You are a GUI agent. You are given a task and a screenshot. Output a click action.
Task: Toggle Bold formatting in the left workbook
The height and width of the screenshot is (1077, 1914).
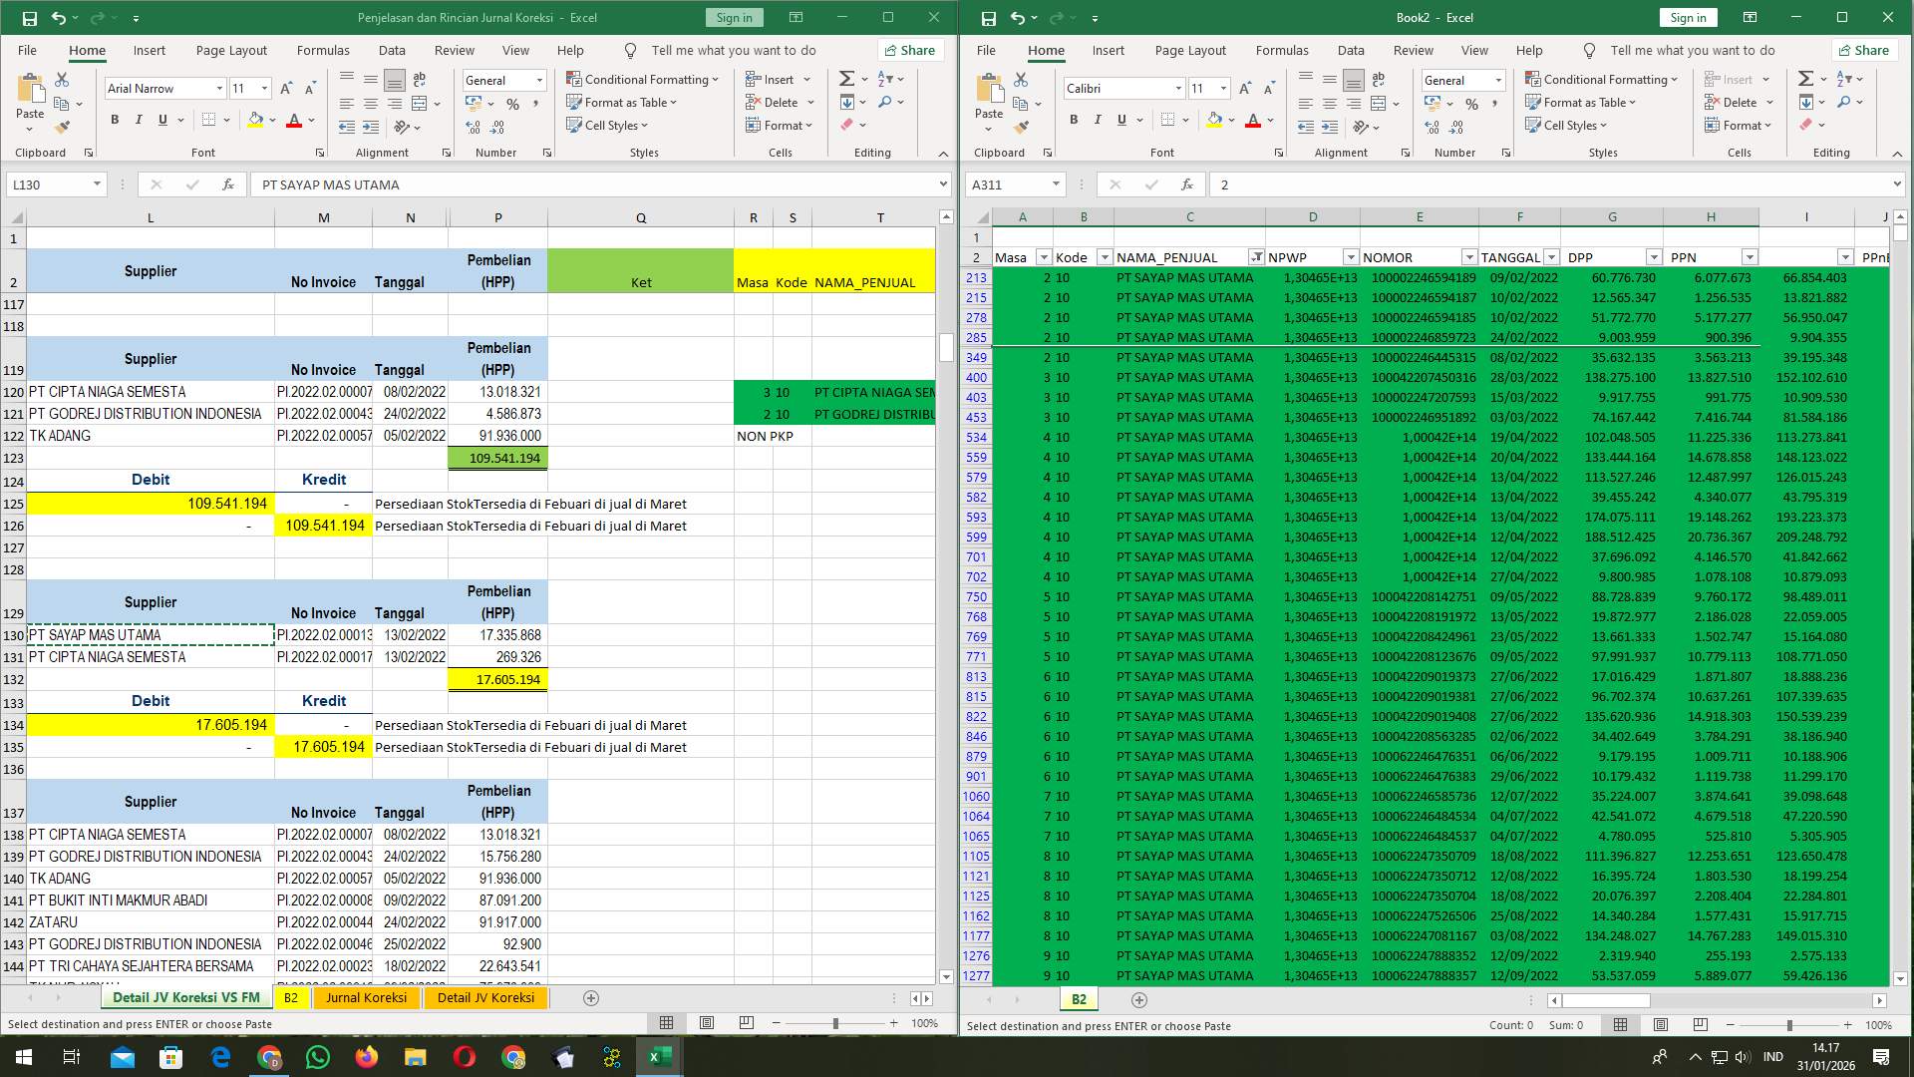point(114,120)
